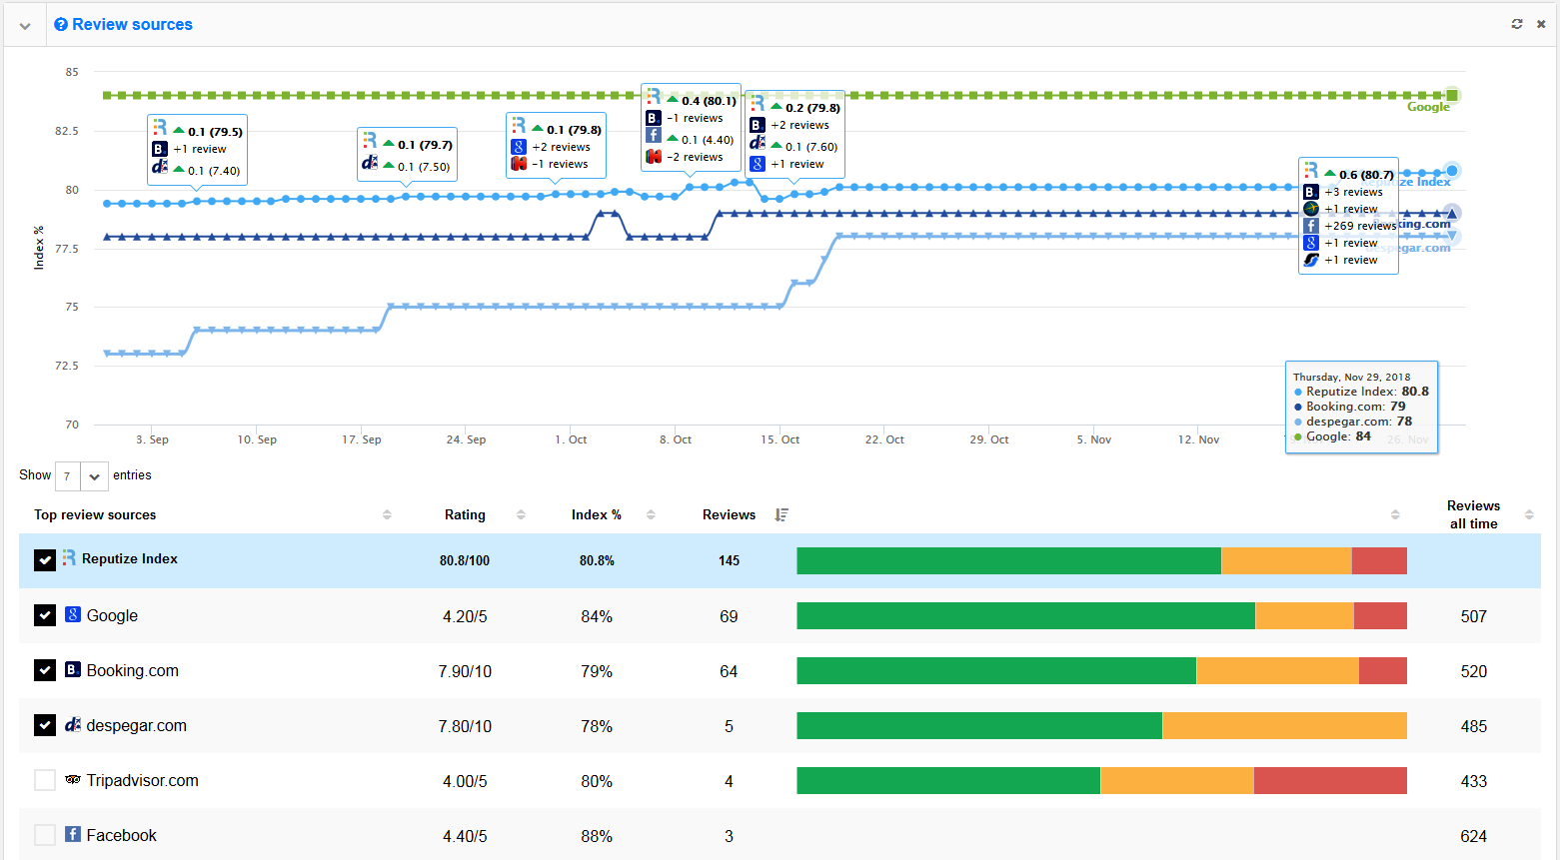Click the 0.2 (79.8) chart annotation
The width and height of the screenshot is (1560, 860).
coord(795,135)
